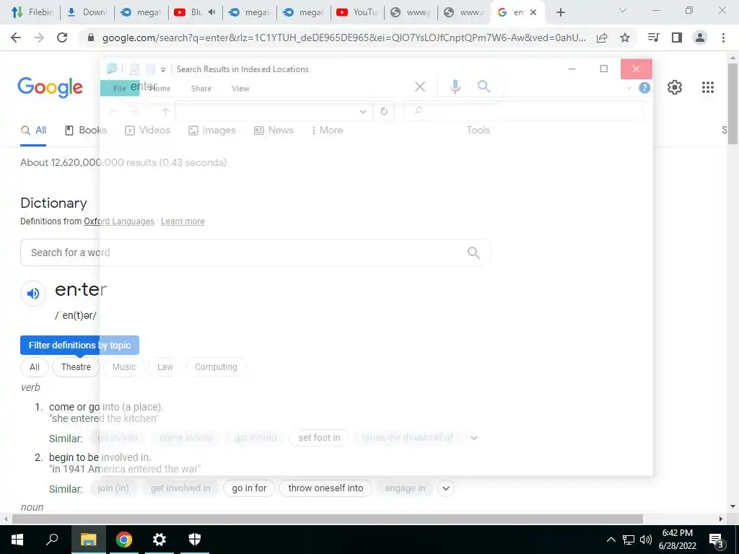Select similar phrase get involved in
739x554 pixels.
[180, 488]
